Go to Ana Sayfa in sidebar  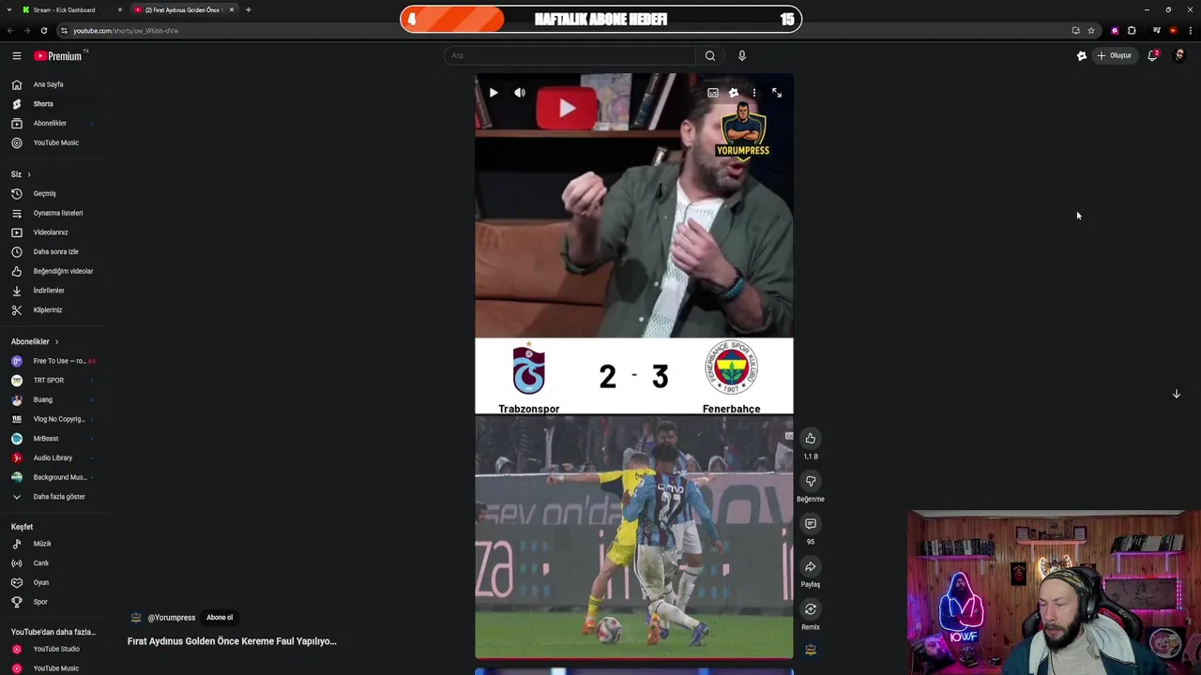49,84
